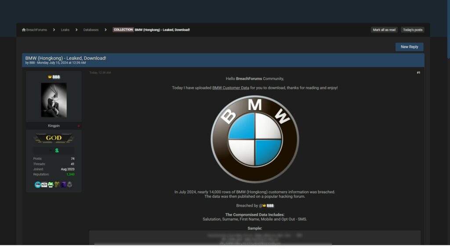Open the #1 post permalink
Image resolution: width=450 pixels, height=251 pixels.
(x=418, y=73)
